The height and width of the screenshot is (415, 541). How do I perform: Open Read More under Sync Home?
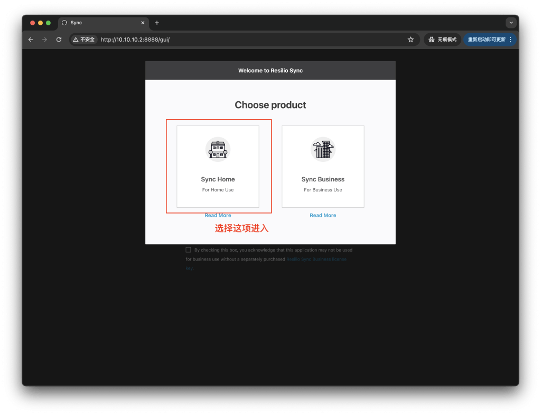click(218, 215)
